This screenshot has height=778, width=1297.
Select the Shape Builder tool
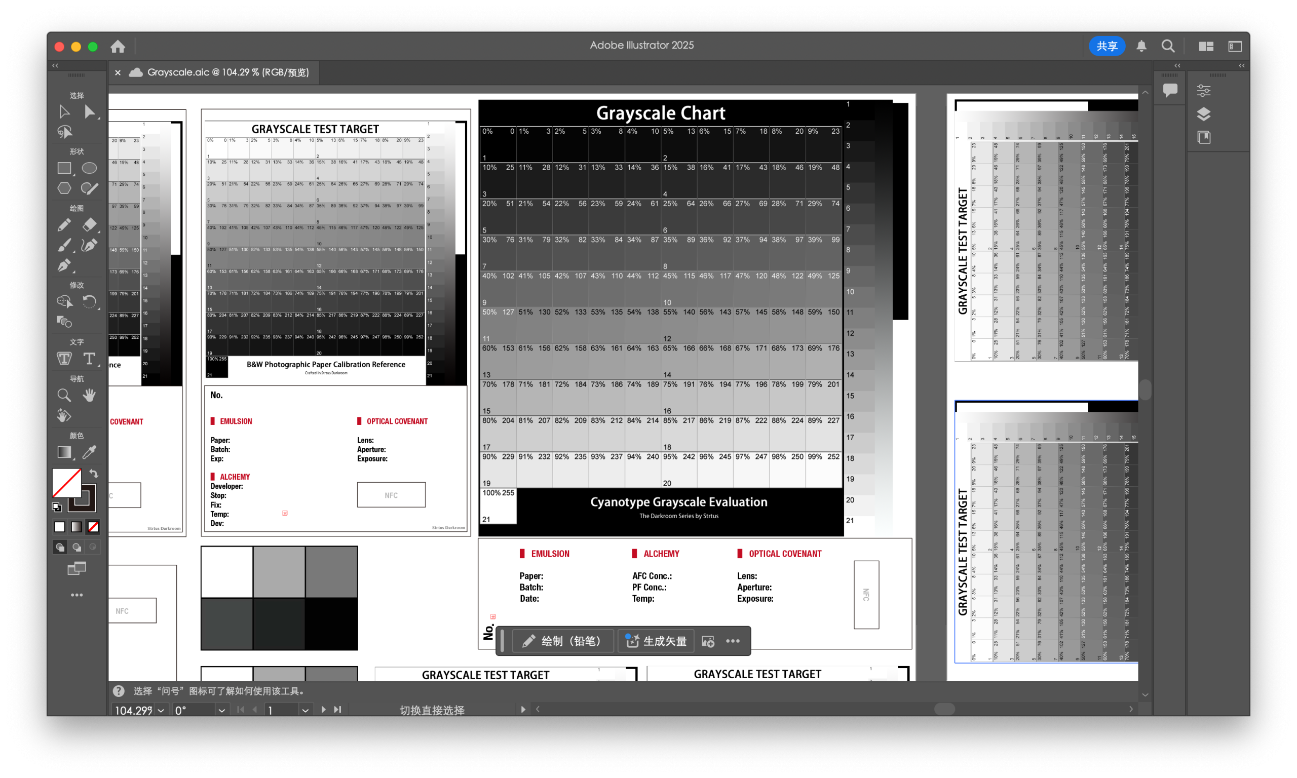pos(64,302)
